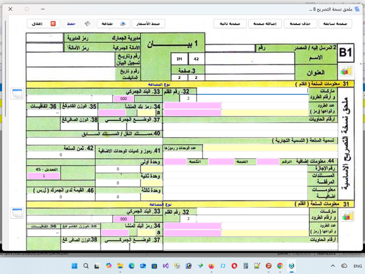This screenshot has height=274, width=365.
Task: Open Opera browser from taskbar
Action: pyautogui.click(x=234, y=266)
